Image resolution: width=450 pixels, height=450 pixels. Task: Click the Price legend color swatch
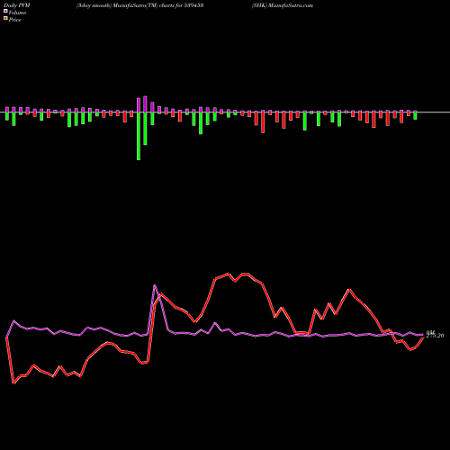click(x=5, y=19)
